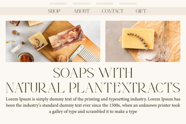Click the placeholder bar above CONTACT
This screenshot has height=124, width=186.
coord(104,4)
